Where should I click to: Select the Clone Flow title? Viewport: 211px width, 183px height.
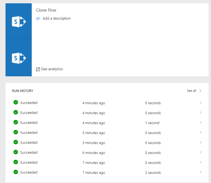coord(46,10)
